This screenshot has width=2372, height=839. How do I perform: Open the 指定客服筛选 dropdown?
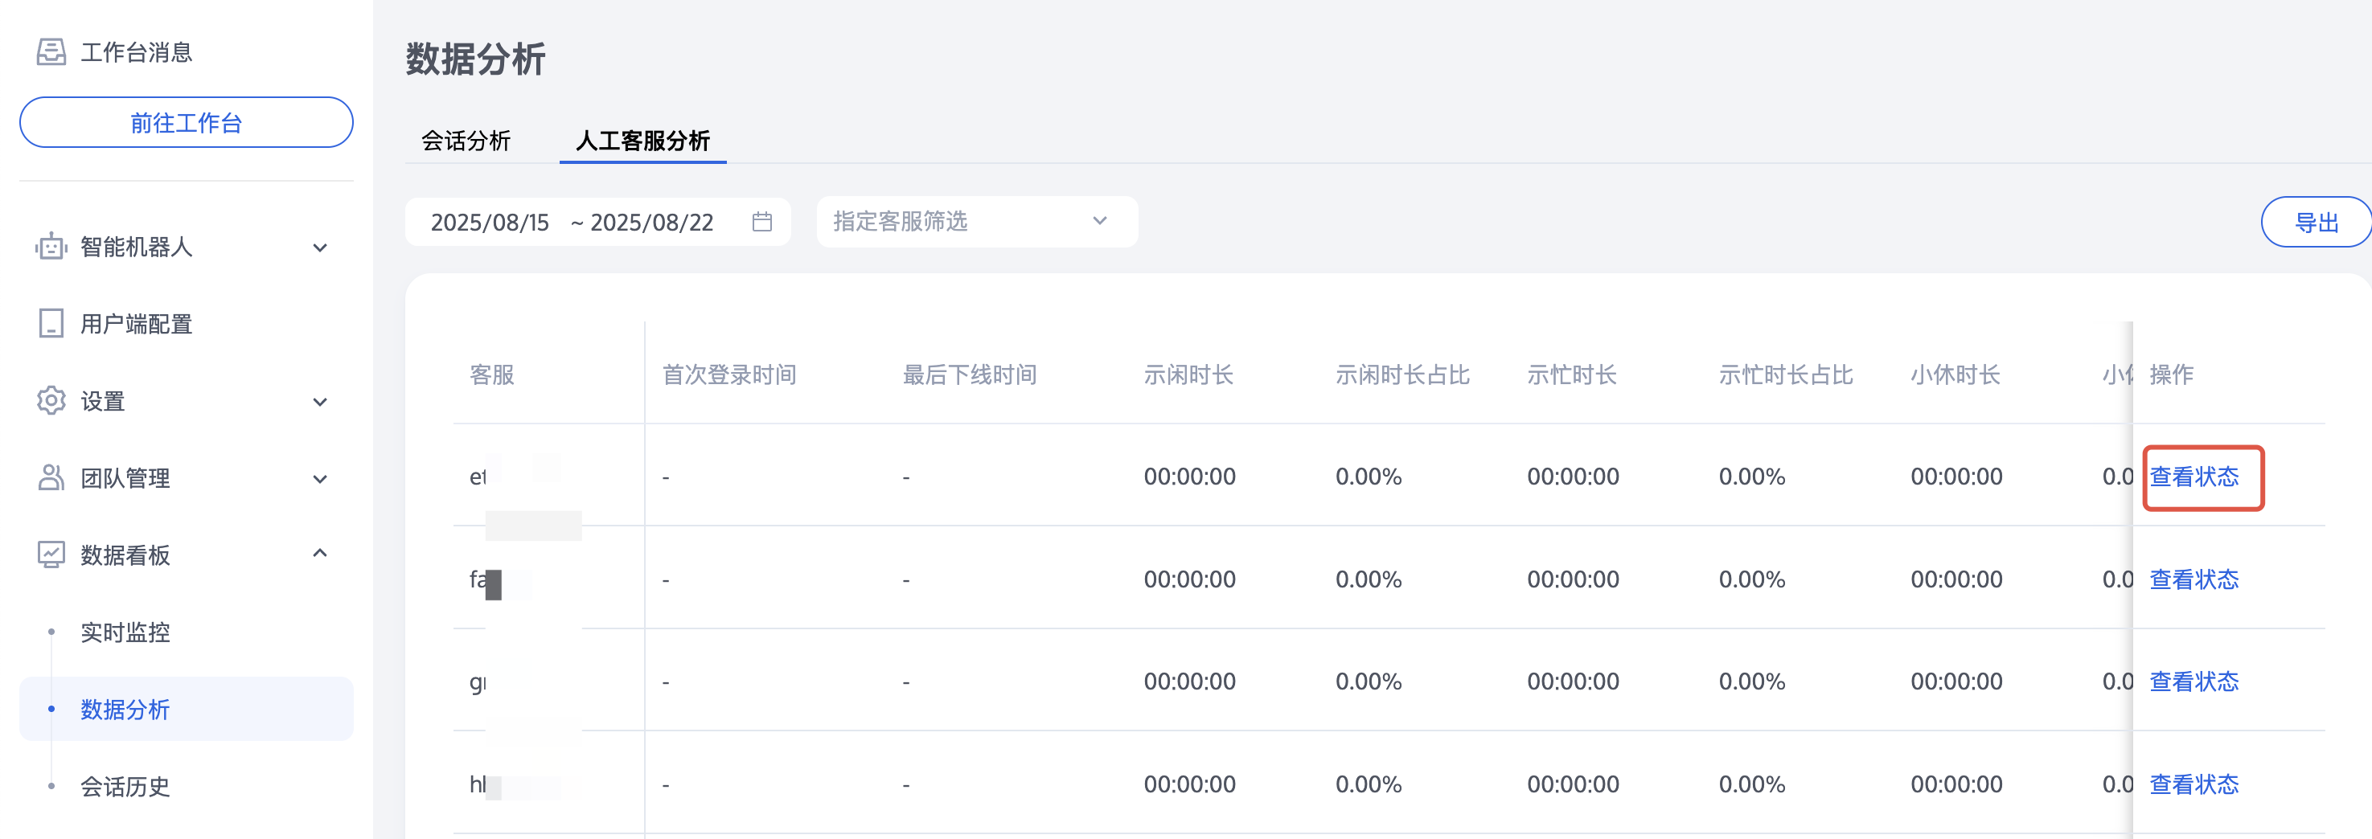click(977, 222)
